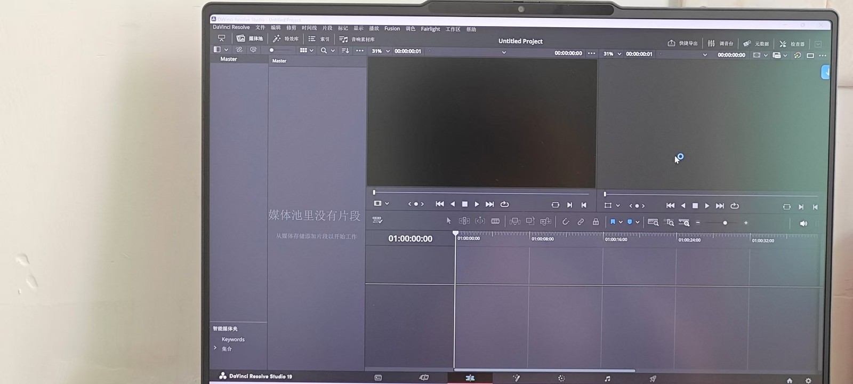Select the Keywords smart bin
Screen dimensions: 853x384
[x=233, y=339]
